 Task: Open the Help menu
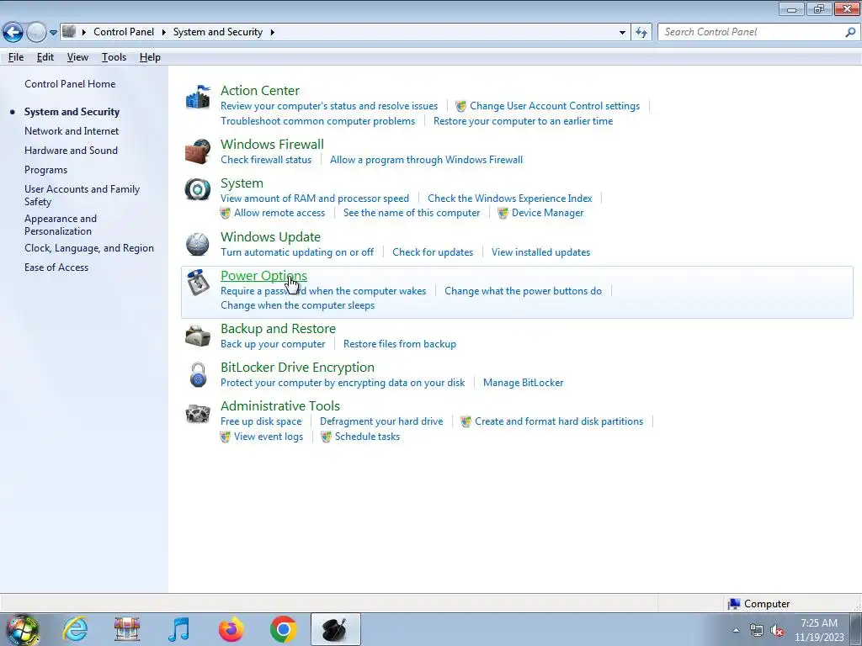point(150,57)
